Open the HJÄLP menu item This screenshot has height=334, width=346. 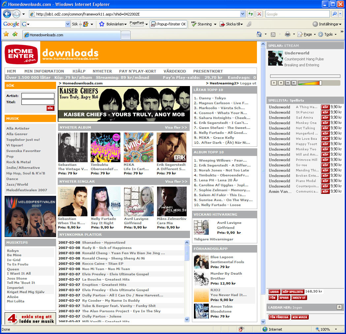79,71
